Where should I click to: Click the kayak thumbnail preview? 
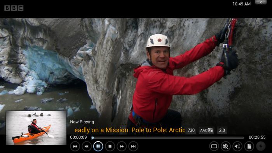click(x=36, y=128)
